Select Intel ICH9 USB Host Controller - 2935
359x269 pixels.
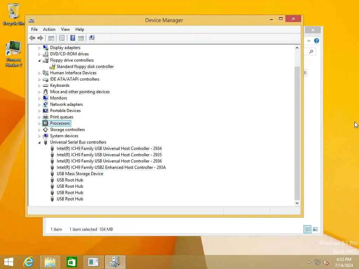(109, 155)
